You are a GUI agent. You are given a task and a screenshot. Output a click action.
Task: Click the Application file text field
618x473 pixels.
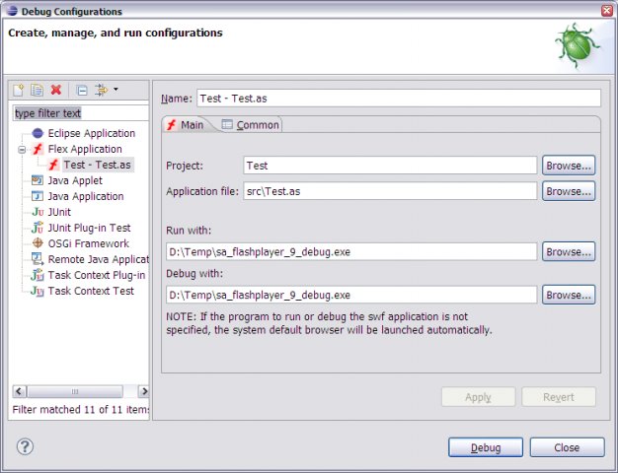(x=390, y=191)
